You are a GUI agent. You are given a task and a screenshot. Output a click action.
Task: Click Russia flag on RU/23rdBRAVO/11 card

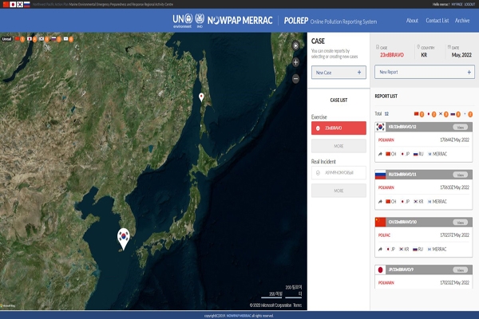pos(380,175)
